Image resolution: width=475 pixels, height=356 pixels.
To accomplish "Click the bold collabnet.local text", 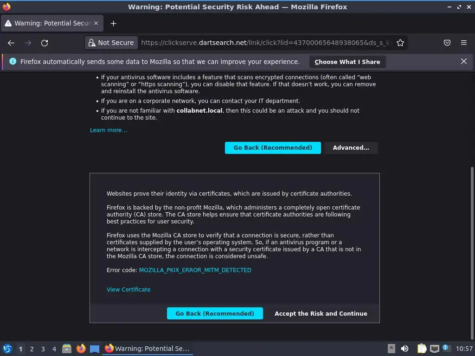I will [199, 111].
